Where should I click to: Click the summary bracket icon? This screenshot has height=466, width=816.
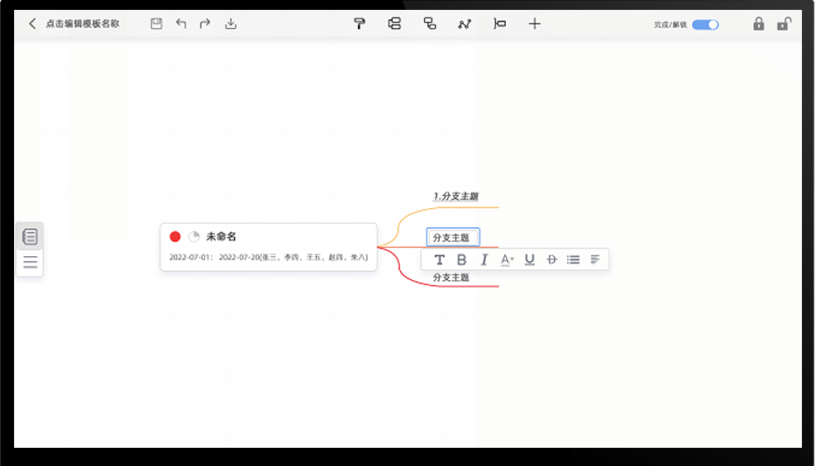[x=499, y=23]
